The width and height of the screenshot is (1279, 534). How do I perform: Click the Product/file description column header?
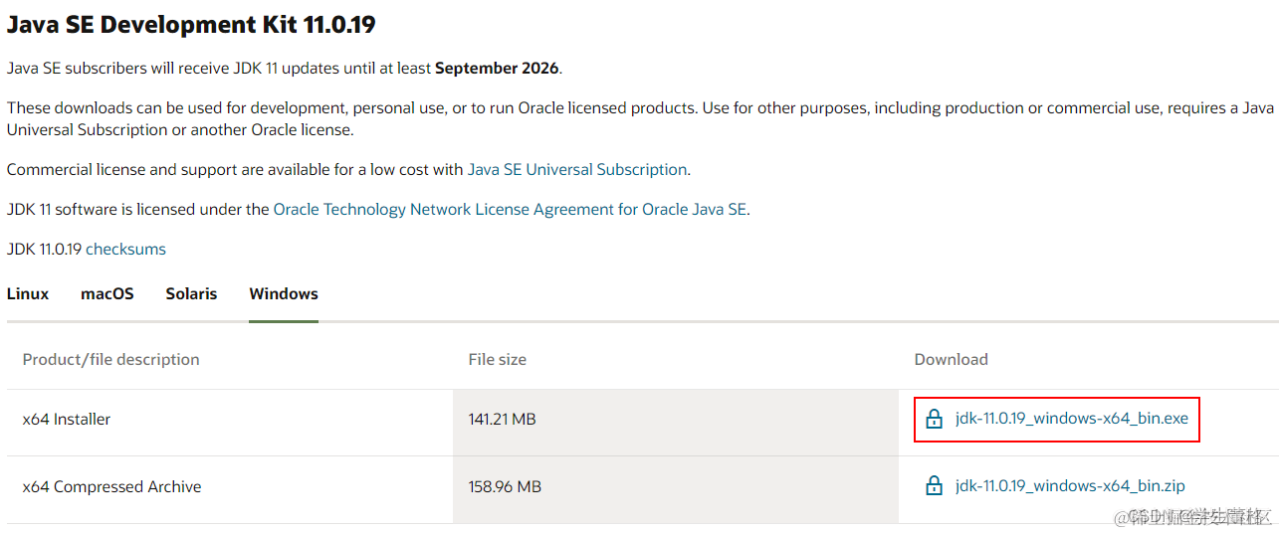point(110,359)
